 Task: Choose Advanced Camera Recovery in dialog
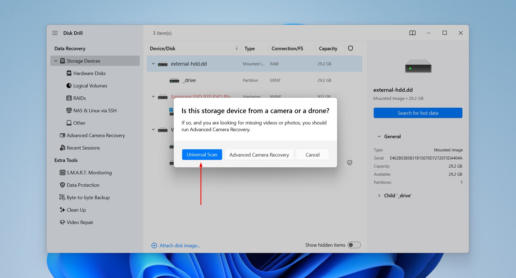(259, 155)
